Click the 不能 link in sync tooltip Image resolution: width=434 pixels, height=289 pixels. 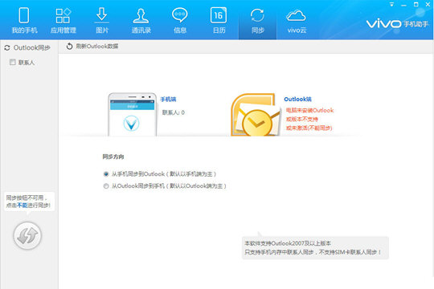pos(22,206)
